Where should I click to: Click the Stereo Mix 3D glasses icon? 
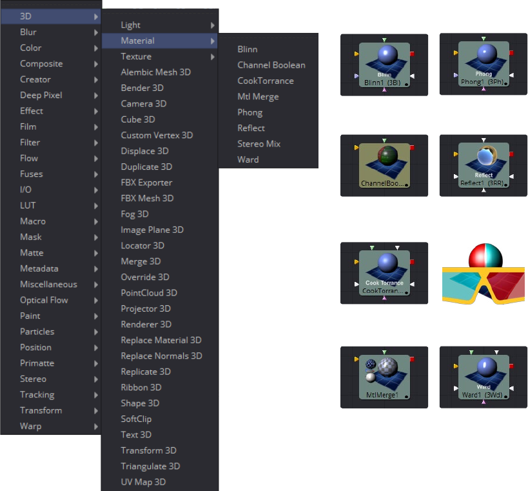[484, 274]
